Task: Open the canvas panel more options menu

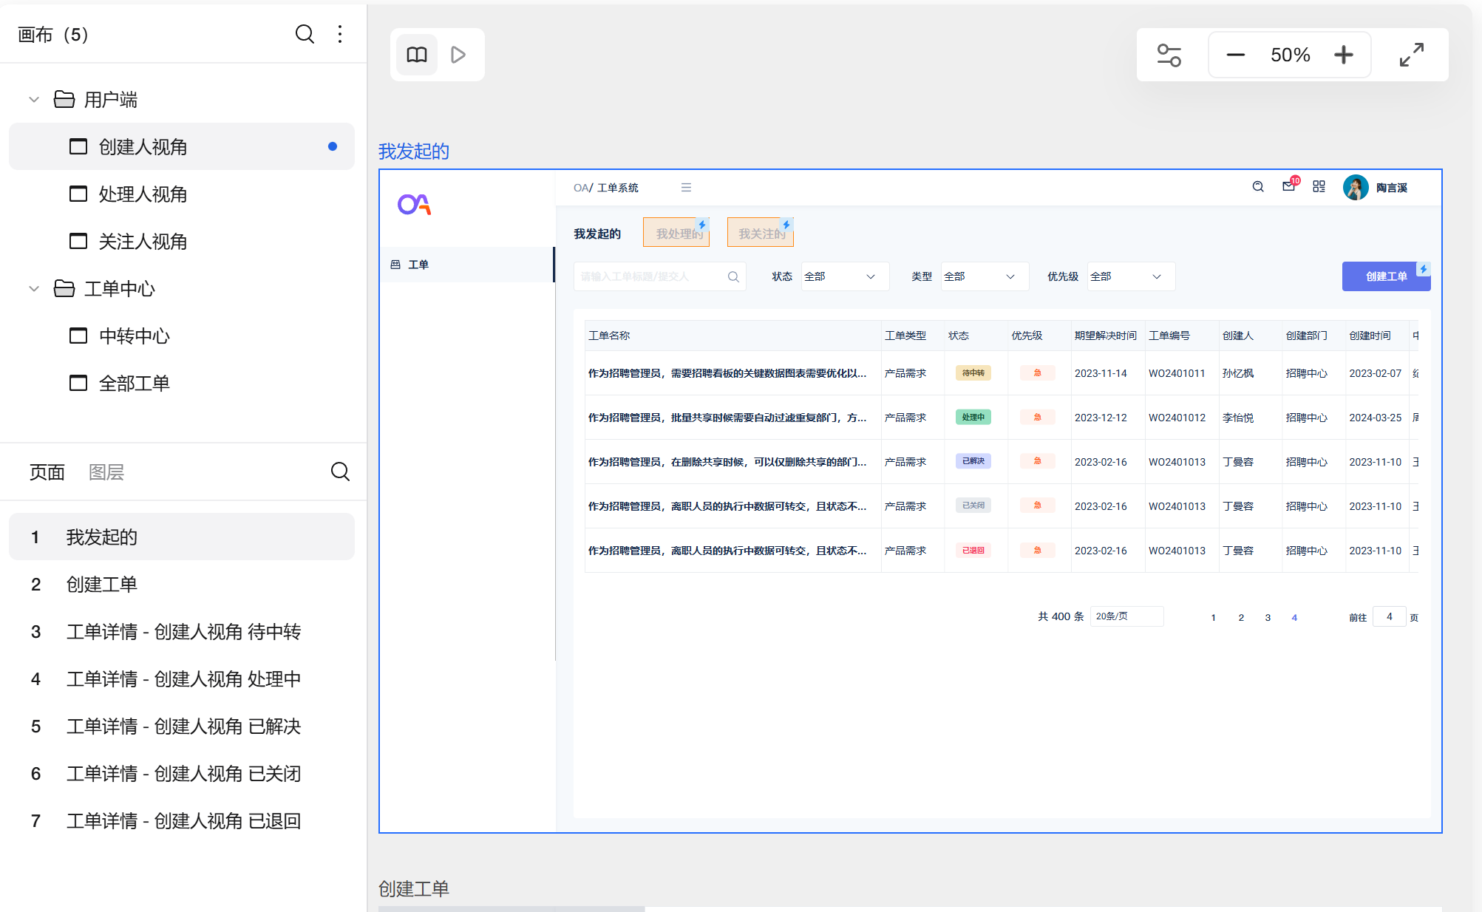Action: (x=340, y=34)
